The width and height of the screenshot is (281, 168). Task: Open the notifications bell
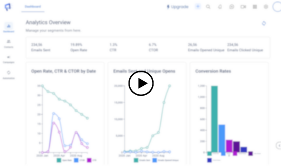[220, 7]
